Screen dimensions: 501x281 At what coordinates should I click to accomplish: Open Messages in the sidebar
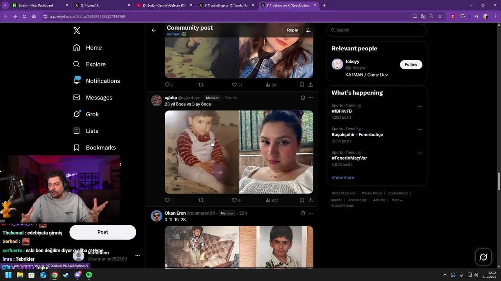(x=93, y=98)
